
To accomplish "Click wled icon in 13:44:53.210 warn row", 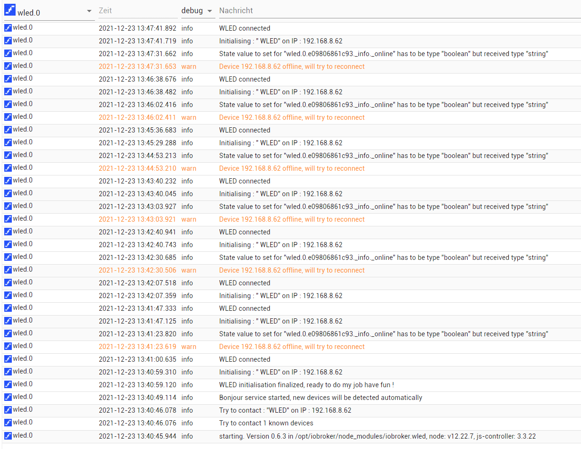I will (8, 168).
